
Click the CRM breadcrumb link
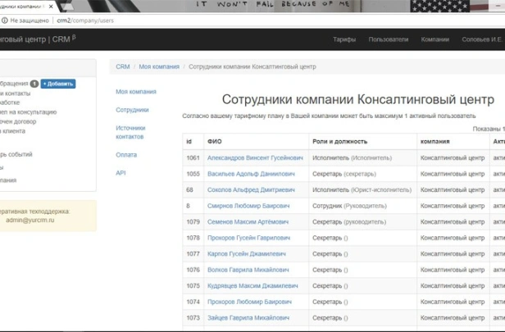pyautogui.click(x=123, y=66)
